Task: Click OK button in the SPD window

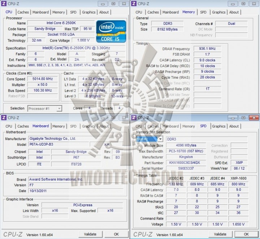Action: (246, 234)
